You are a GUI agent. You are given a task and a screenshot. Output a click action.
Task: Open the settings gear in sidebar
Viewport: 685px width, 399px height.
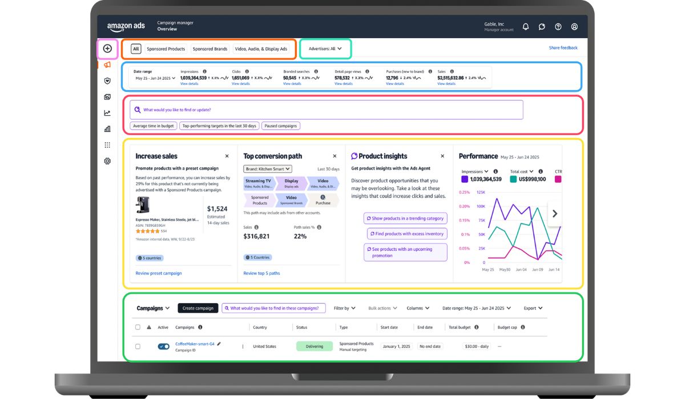coord(107,161)
